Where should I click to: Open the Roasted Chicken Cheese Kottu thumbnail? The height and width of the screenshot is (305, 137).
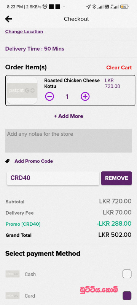point(22,90)
